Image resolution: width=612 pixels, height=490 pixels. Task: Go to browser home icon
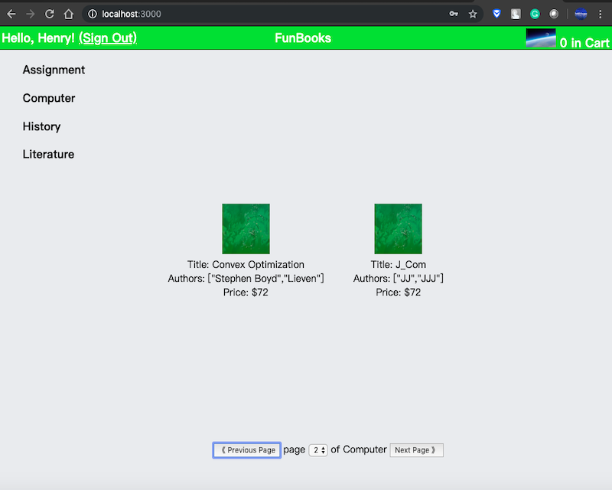point(69,14)
